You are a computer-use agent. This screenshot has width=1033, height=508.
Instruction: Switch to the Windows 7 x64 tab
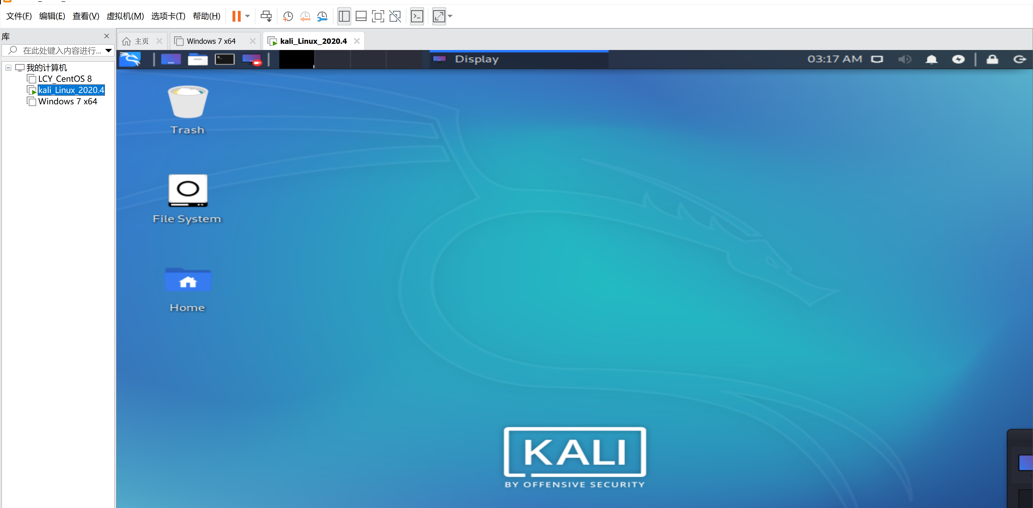pyautogui.click(x=211, y=41)
